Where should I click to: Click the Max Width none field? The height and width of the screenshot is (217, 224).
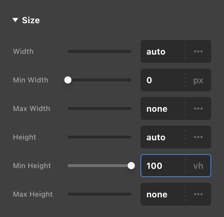(162, 108)
